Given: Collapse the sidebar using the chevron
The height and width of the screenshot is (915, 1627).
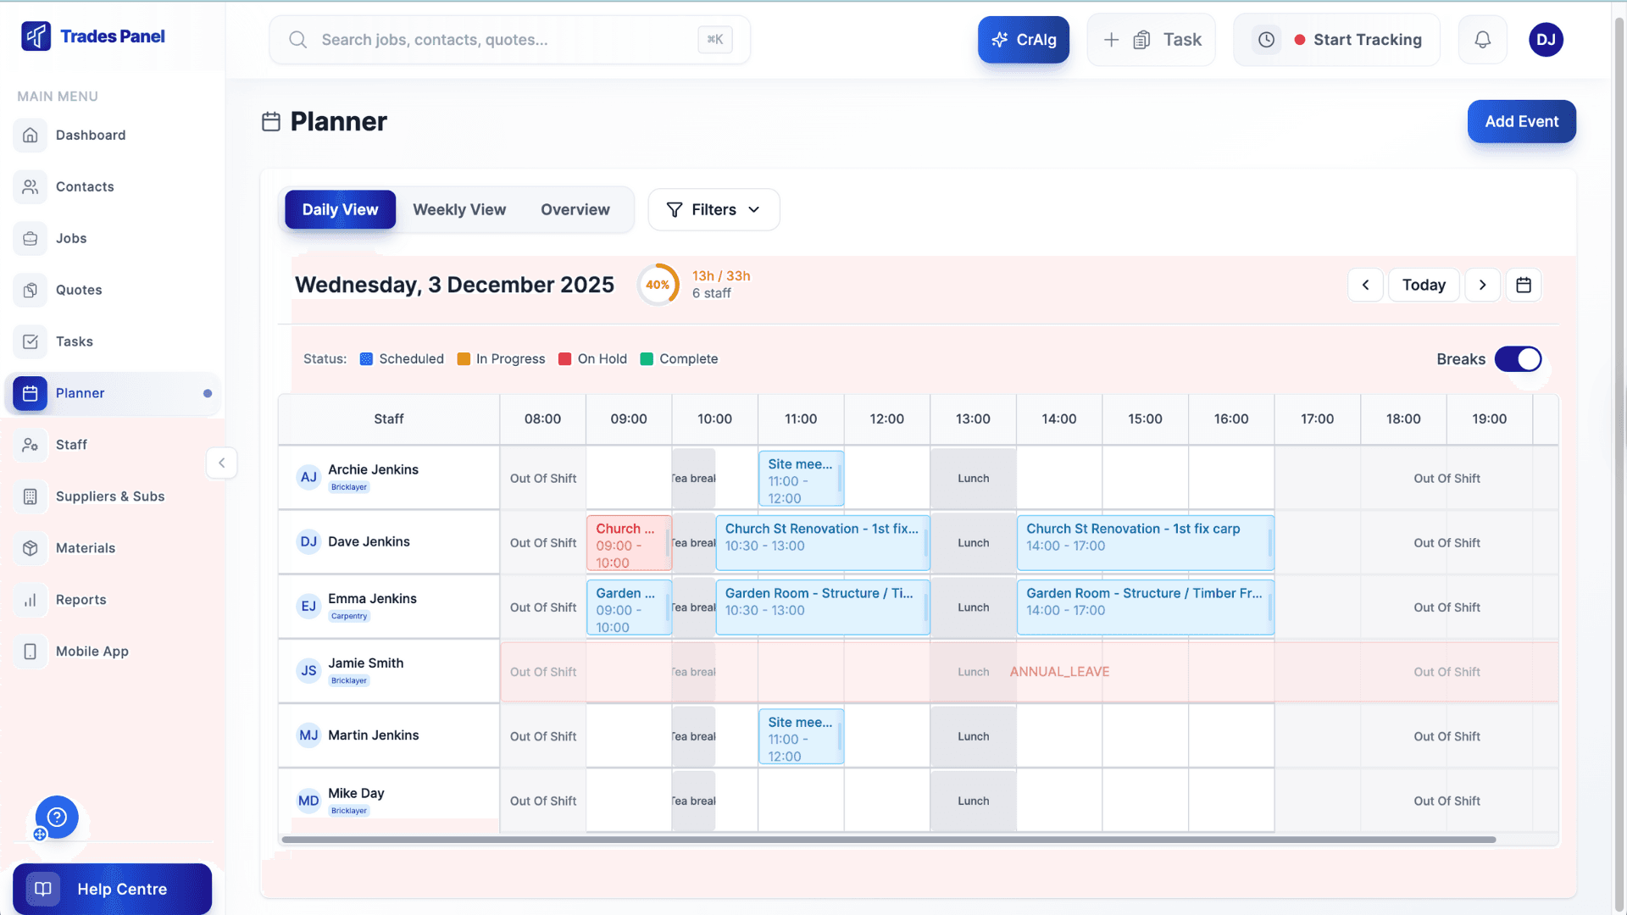Looking at the screenshot, I should [x=221, y=463].
